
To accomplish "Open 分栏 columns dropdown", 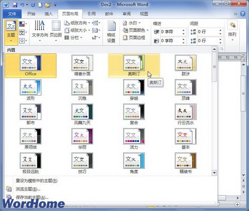I will tap(73, 37).
